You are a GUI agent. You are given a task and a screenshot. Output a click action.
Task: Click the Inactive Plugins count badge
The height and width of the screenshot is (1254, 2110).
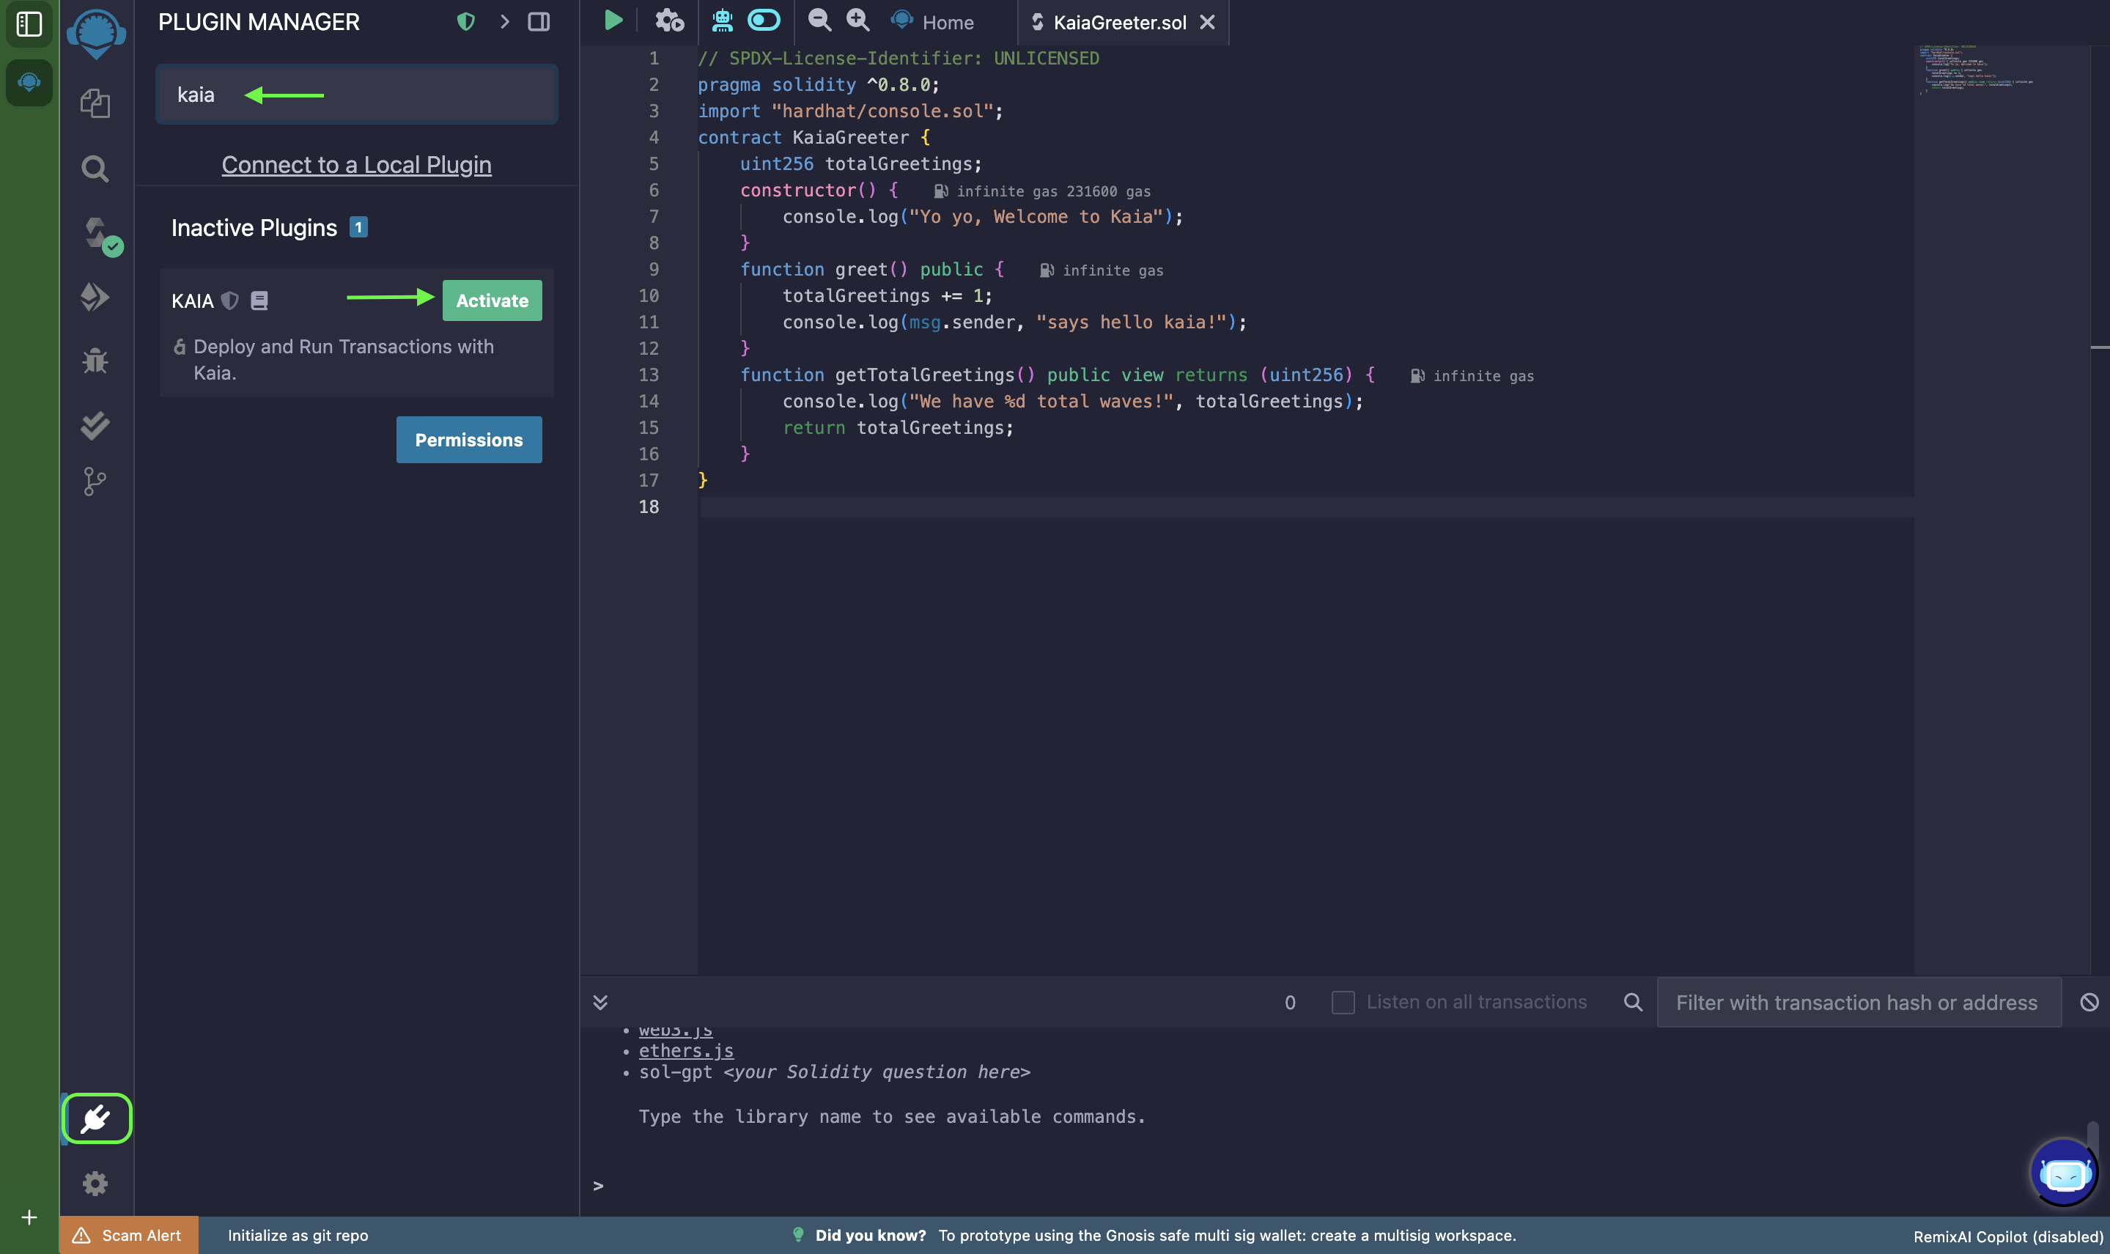(358, 227)
